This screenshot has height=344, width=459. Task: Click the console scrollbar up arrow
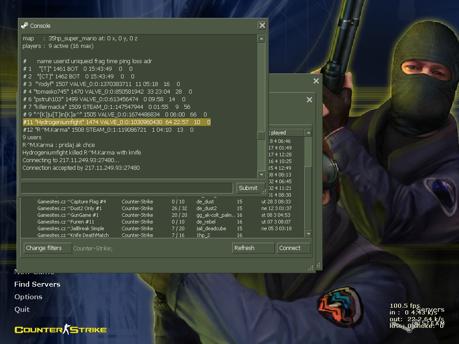(x=261, y=39)
